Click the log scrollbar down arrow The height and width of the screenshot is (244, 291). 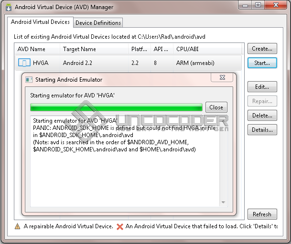223,202
